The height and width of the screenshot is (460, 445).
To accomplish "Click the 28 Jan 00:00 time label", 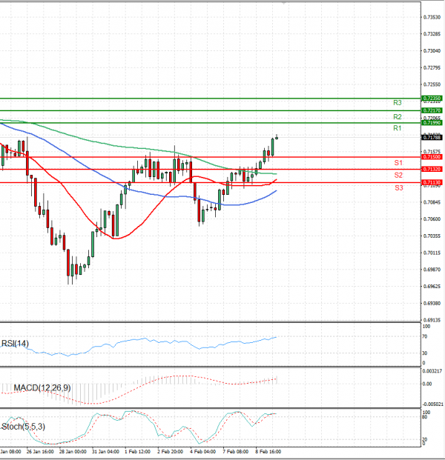I will tap(73, 452).
